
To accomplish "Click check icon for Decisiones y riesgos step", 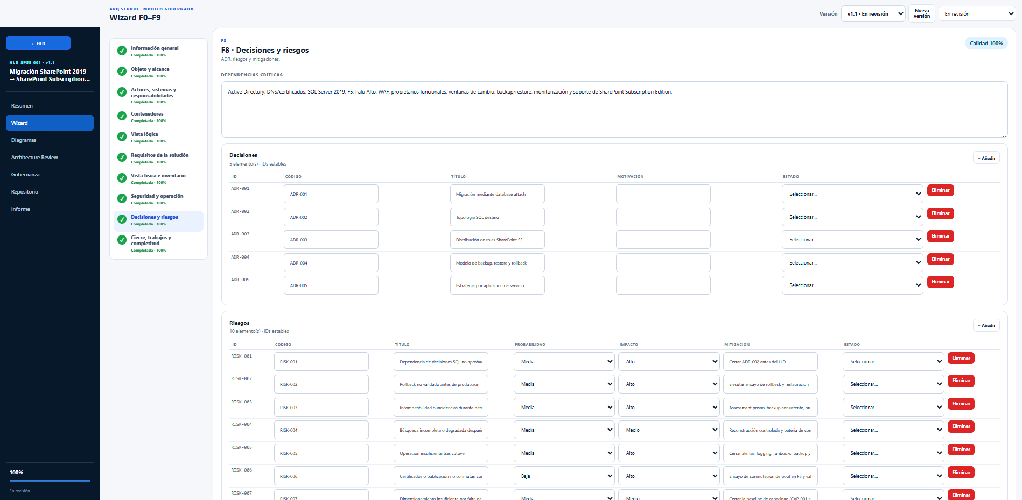I will [122, 219].
